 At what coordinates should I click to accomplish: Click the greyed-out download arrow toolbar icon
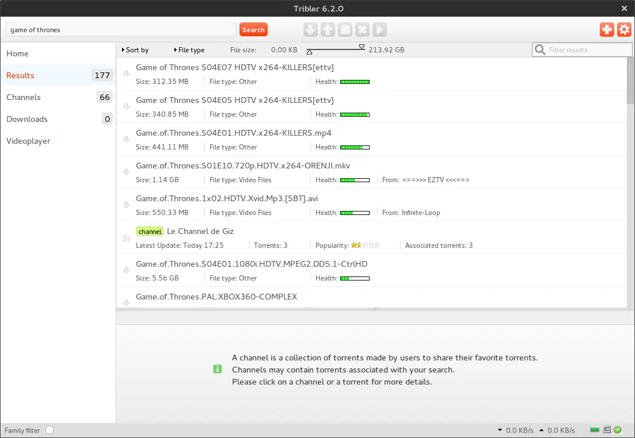pos(310,29)
